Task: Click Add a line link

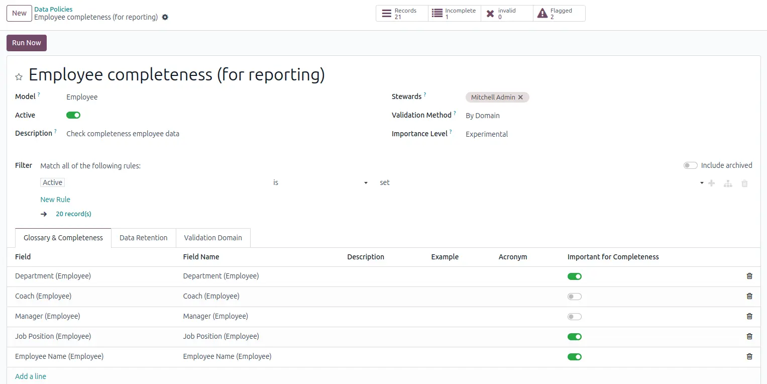Action: coord(31,376)
